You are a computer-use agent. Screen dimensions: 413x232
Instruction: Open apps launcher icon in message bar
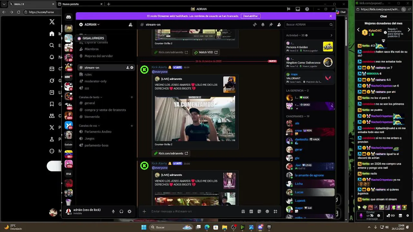click(x=275, y=211)
